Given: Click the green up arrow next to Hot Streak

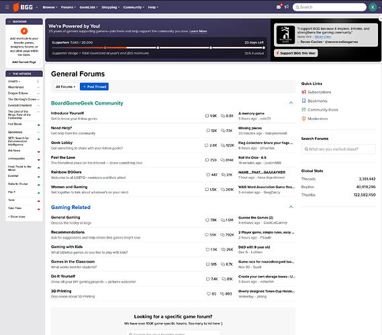Looking at the screenshot, I should 38,125.
